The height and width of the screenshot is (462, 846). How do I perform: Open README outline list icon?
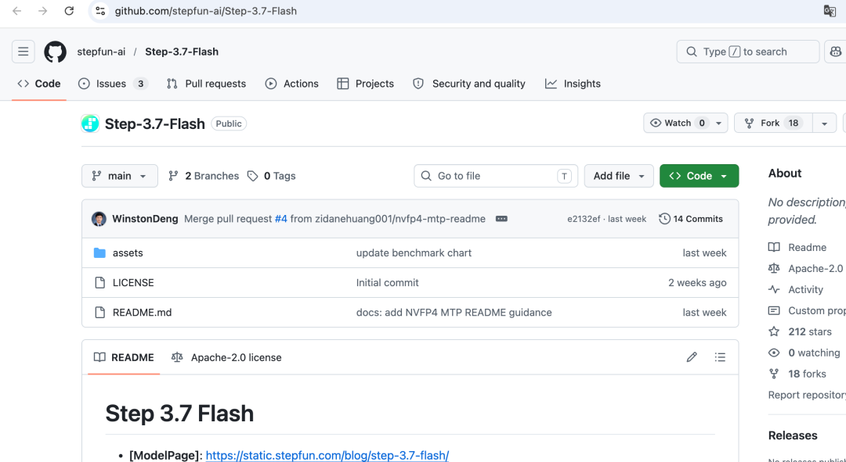(720, 357)
